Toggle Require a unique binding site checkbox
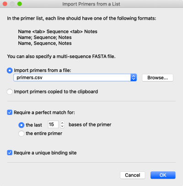The width and height of the screenshot is (183, 186). [x=10, y=153]
